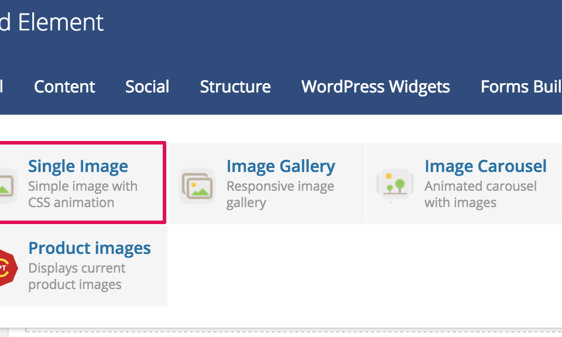562x337 pixels.
Task: Switch to the Forms Builder tab
Action: click(521, 87)
